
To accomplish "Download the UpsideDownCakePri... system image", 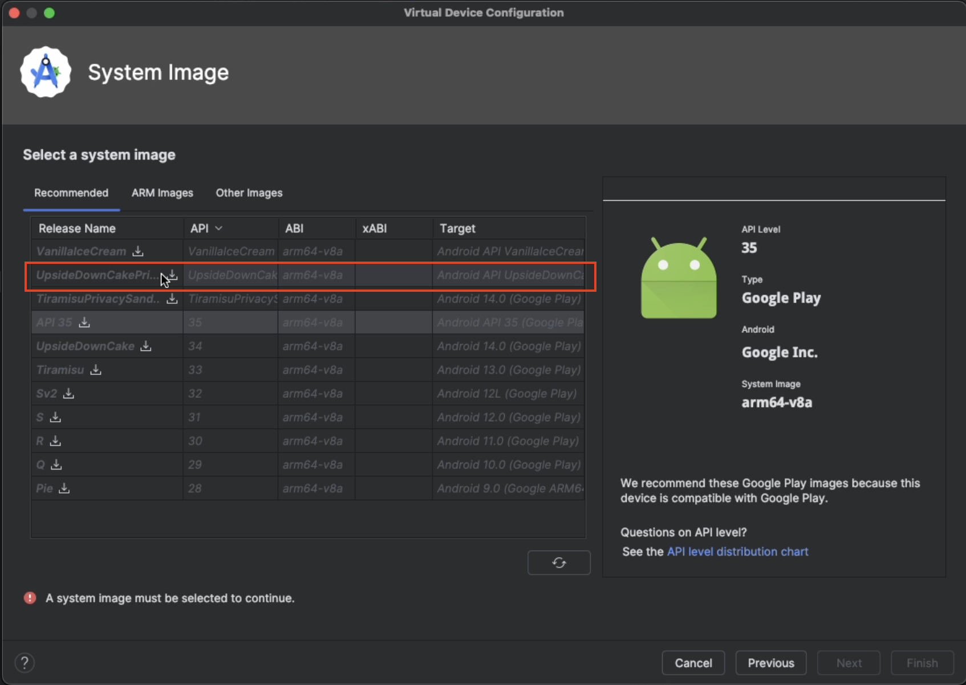I will 172,275.
